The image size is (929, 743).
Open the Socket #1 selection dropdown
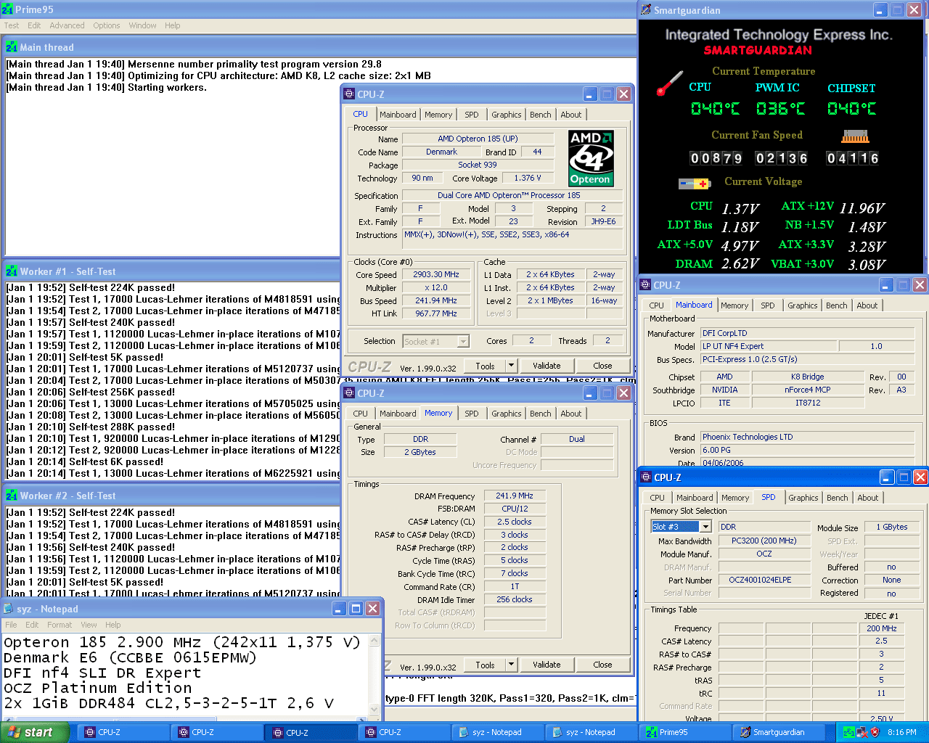pyautogui.click(x=463, y=341)
